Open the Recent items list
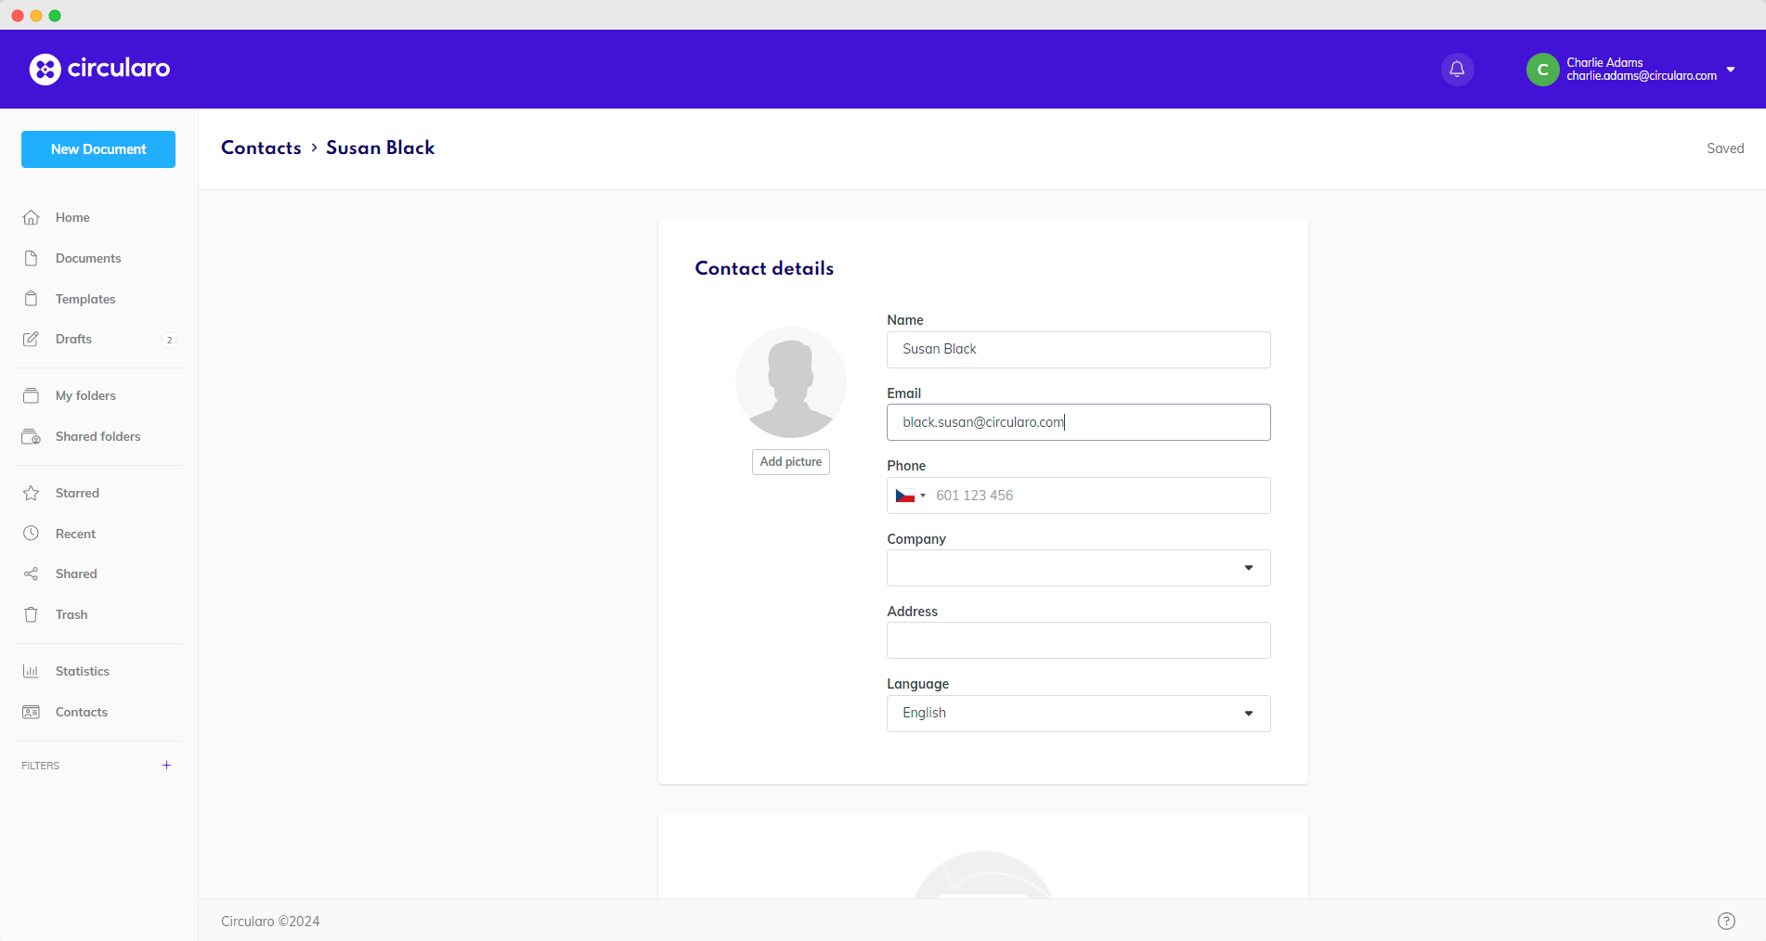Image resolution: width=1766 pixels, height=941 pixels. [x=75, y=533]
